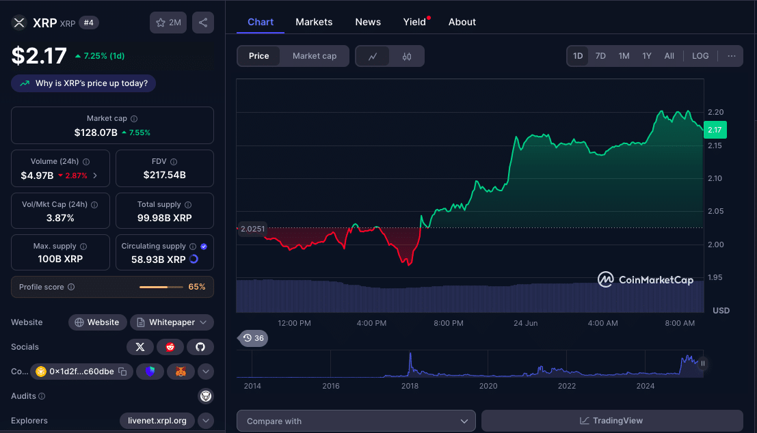
Task: Switch chart to Price view
Action: (258, 56)
